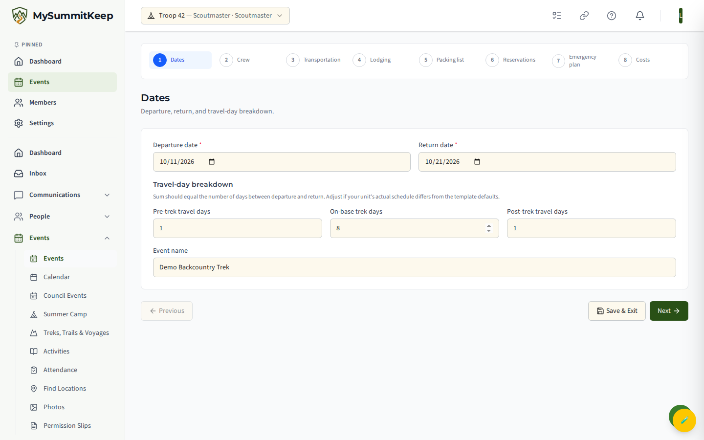Go to the Packing list step
The height and width of the screenshot is (440, 704).
pyautogui.click(x=446, y=60)
